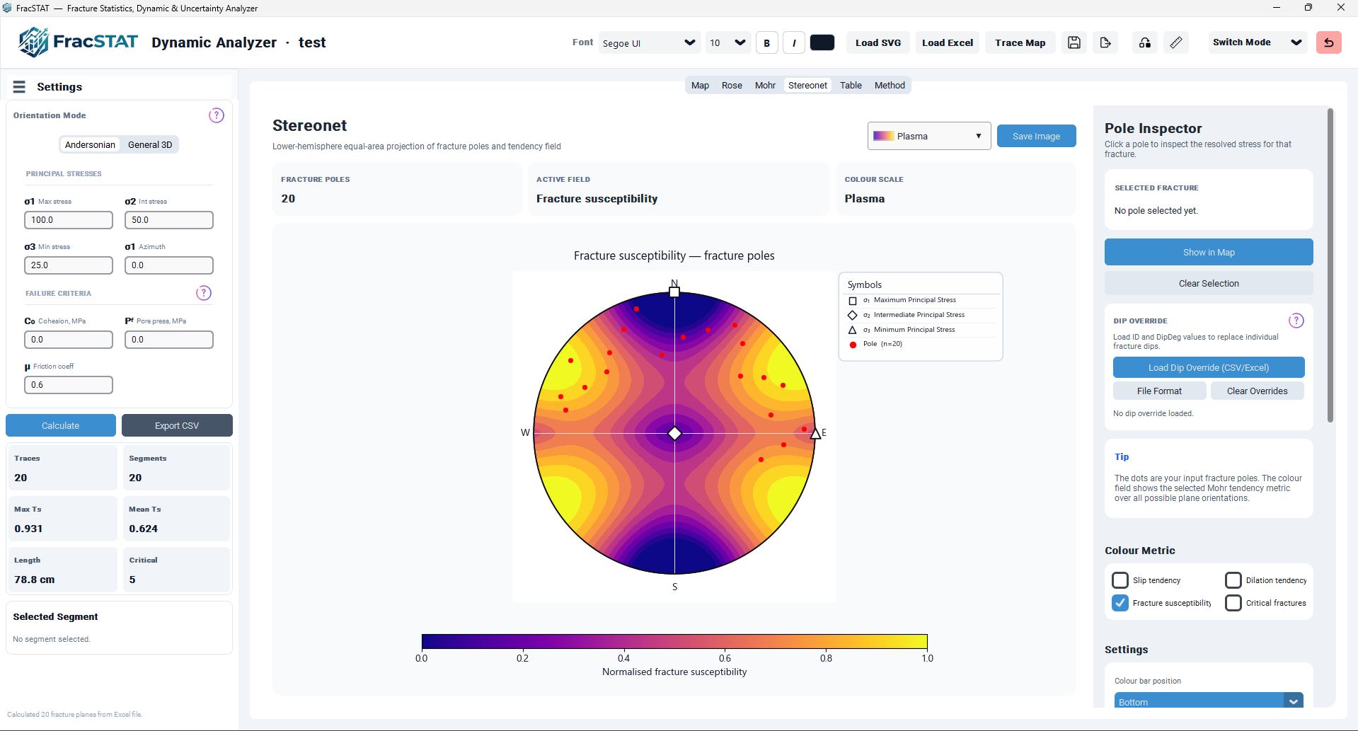Click the plasma colour bar scale
1358x731 pixels.
(x=674, y=641)
